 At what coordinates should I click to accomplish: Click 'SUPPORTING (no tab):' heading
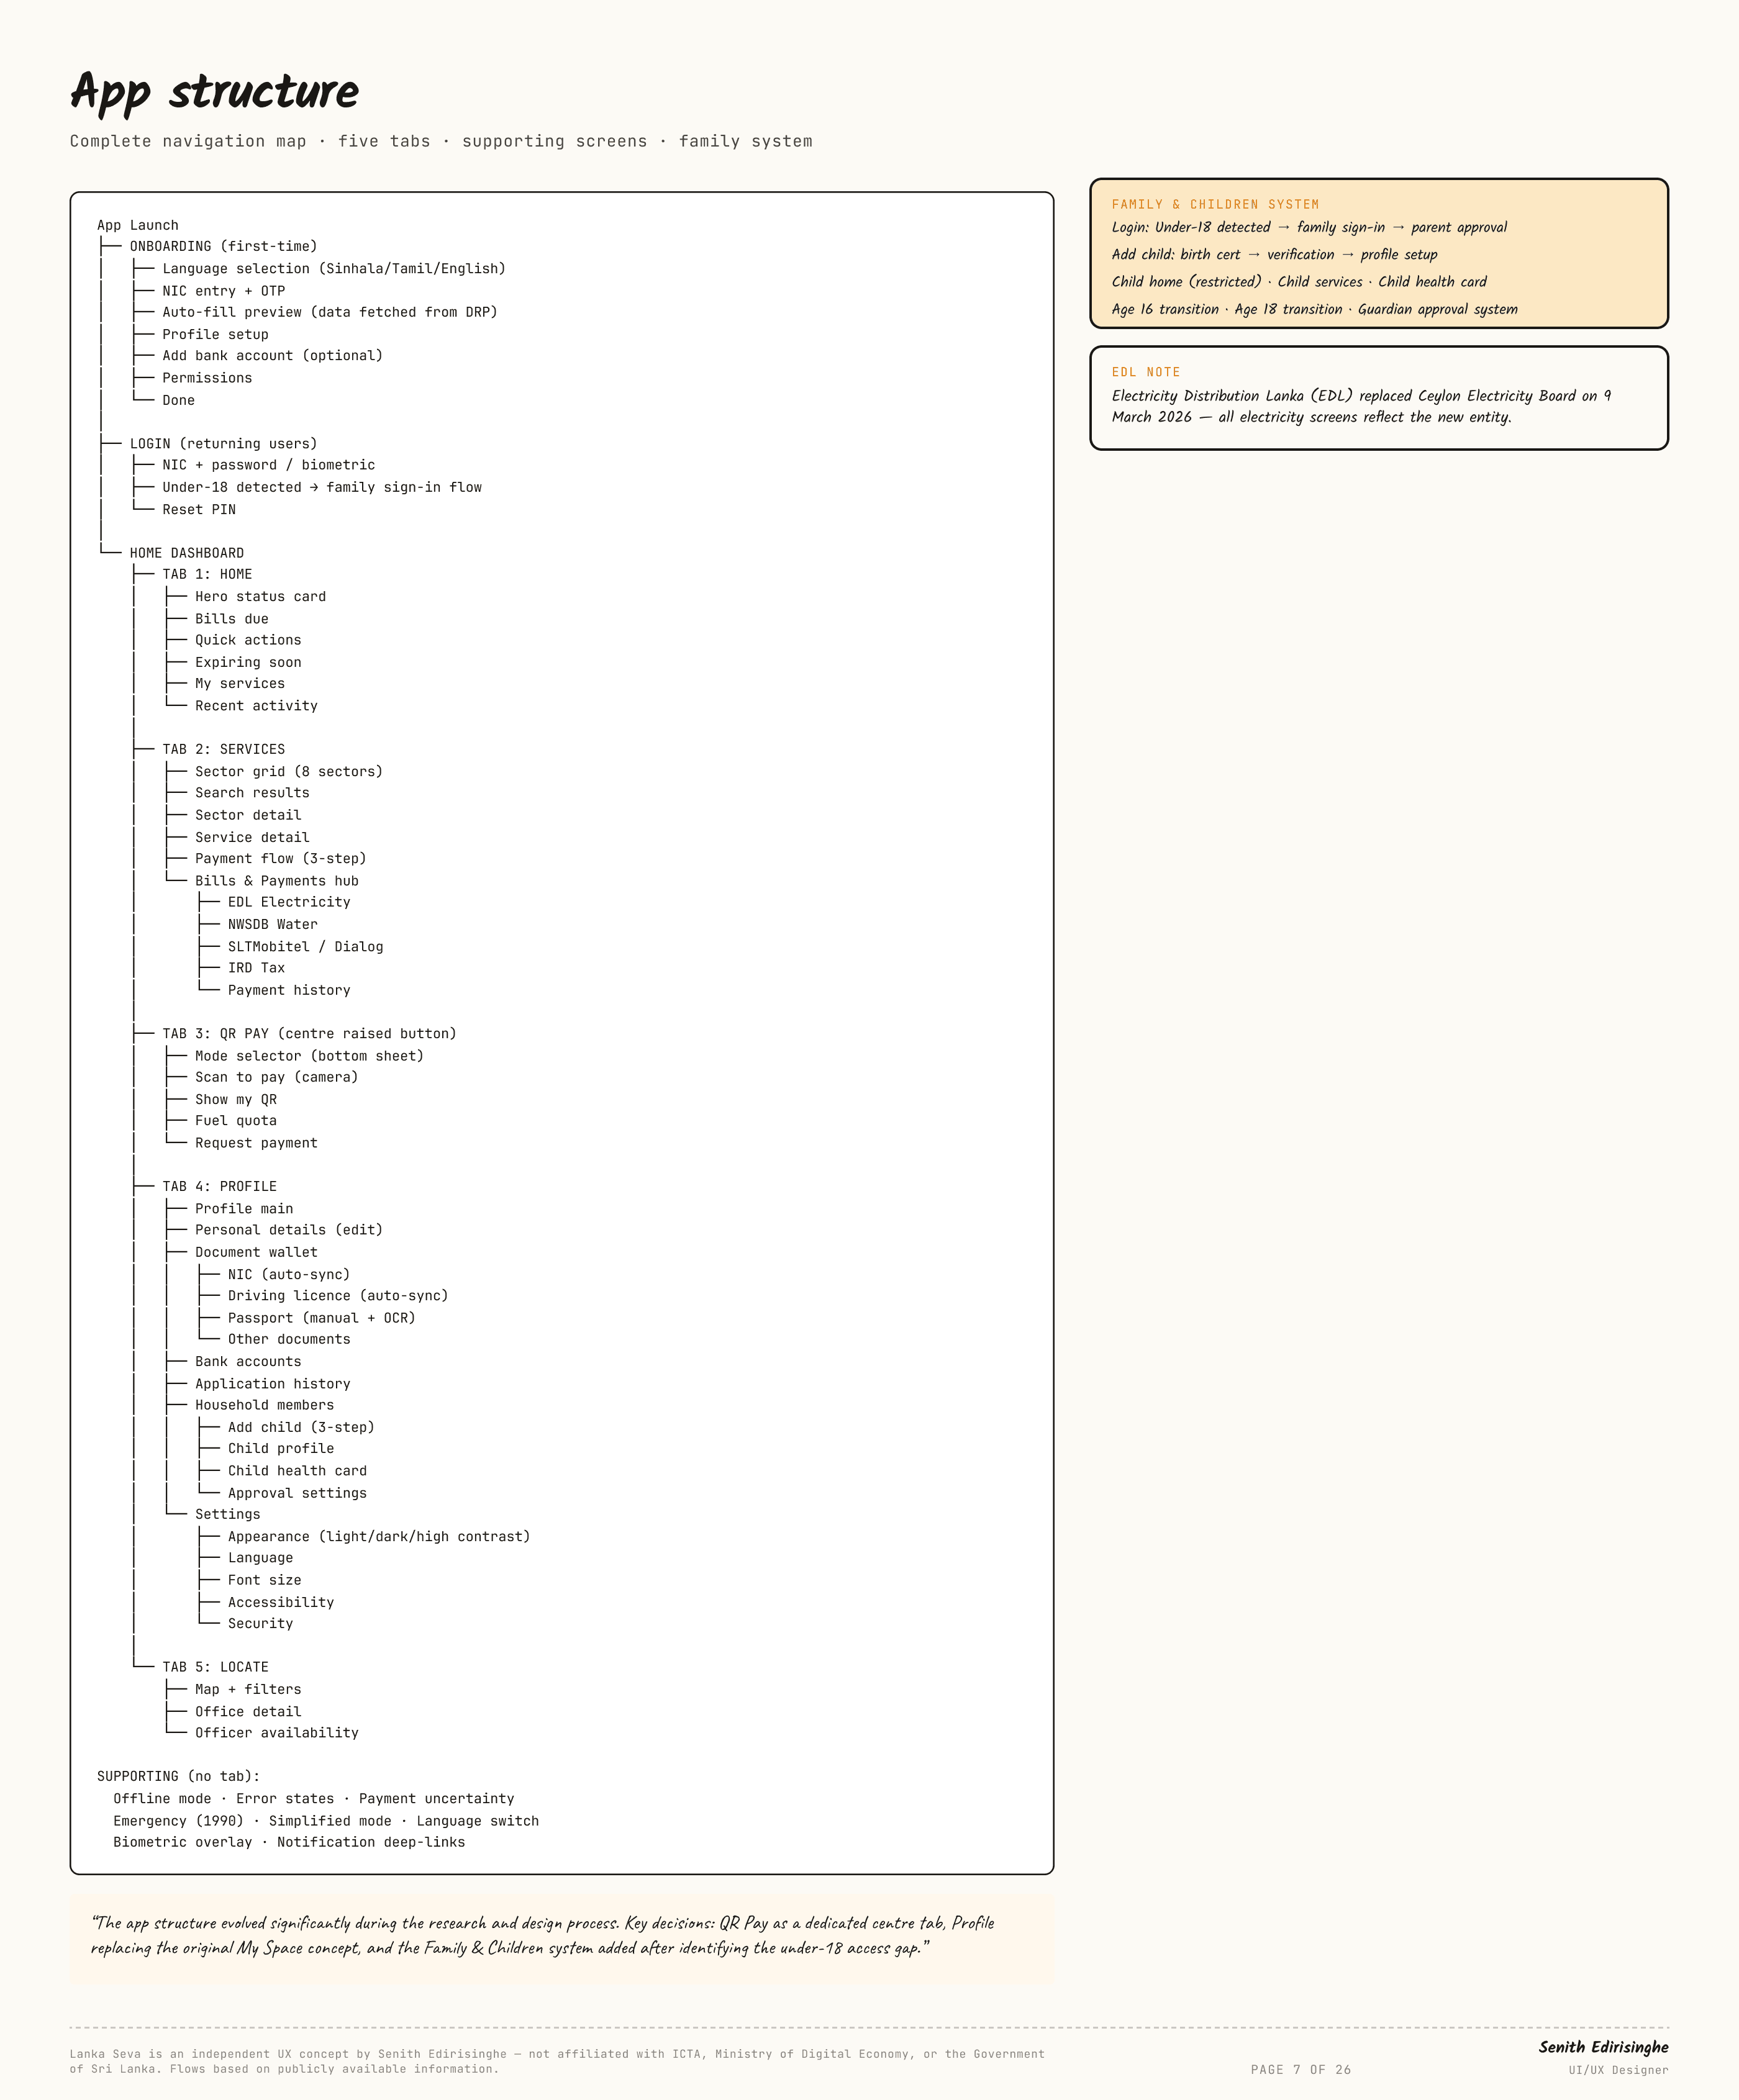click(178, 1776)
